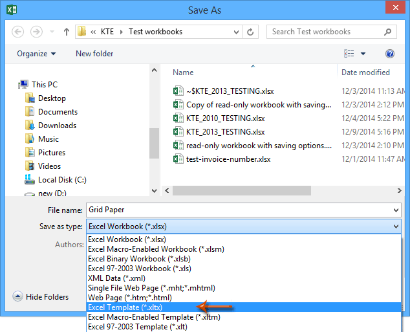
Task: Open the Organize menu
Action: point(36,54)
